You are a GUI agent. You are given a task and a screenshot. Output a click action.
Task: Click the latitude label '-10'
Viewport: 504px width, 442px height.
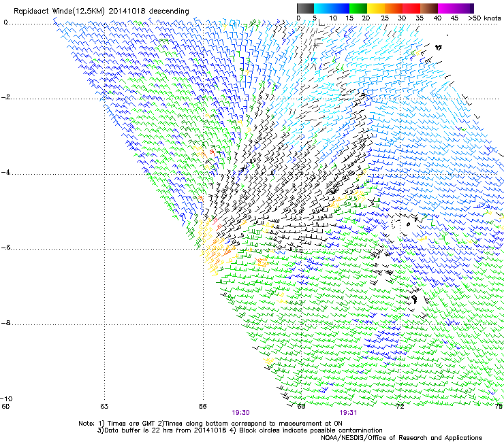(6, 398)
